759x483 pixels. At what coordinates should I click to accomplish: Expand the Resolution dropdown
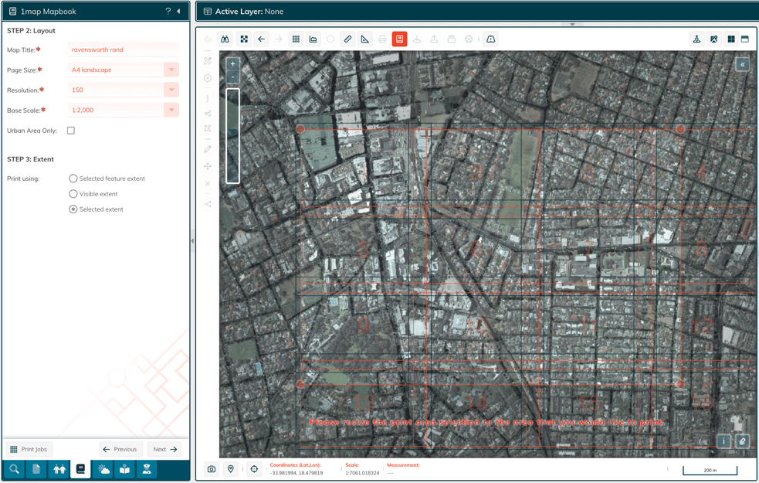pos(171,90)
